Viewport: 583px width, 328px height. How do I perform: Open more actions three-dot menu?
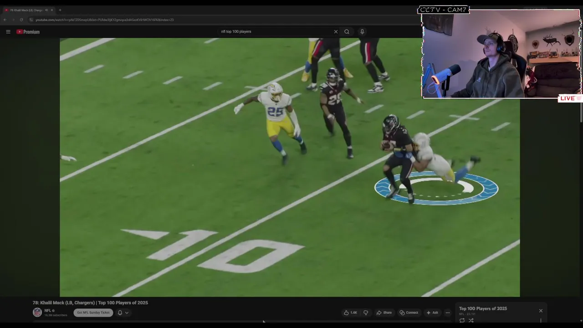447,313
